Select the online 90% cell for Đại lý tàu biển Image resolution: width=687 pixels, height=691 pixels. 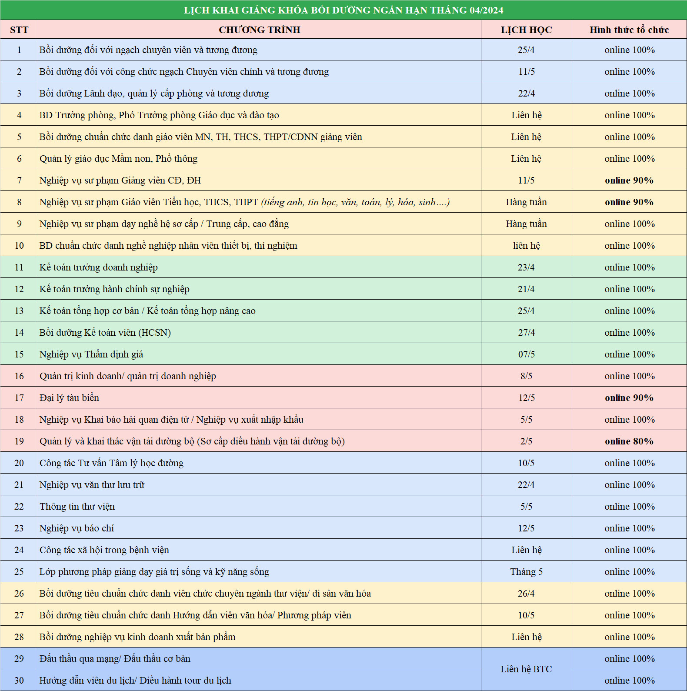(629, 397)
